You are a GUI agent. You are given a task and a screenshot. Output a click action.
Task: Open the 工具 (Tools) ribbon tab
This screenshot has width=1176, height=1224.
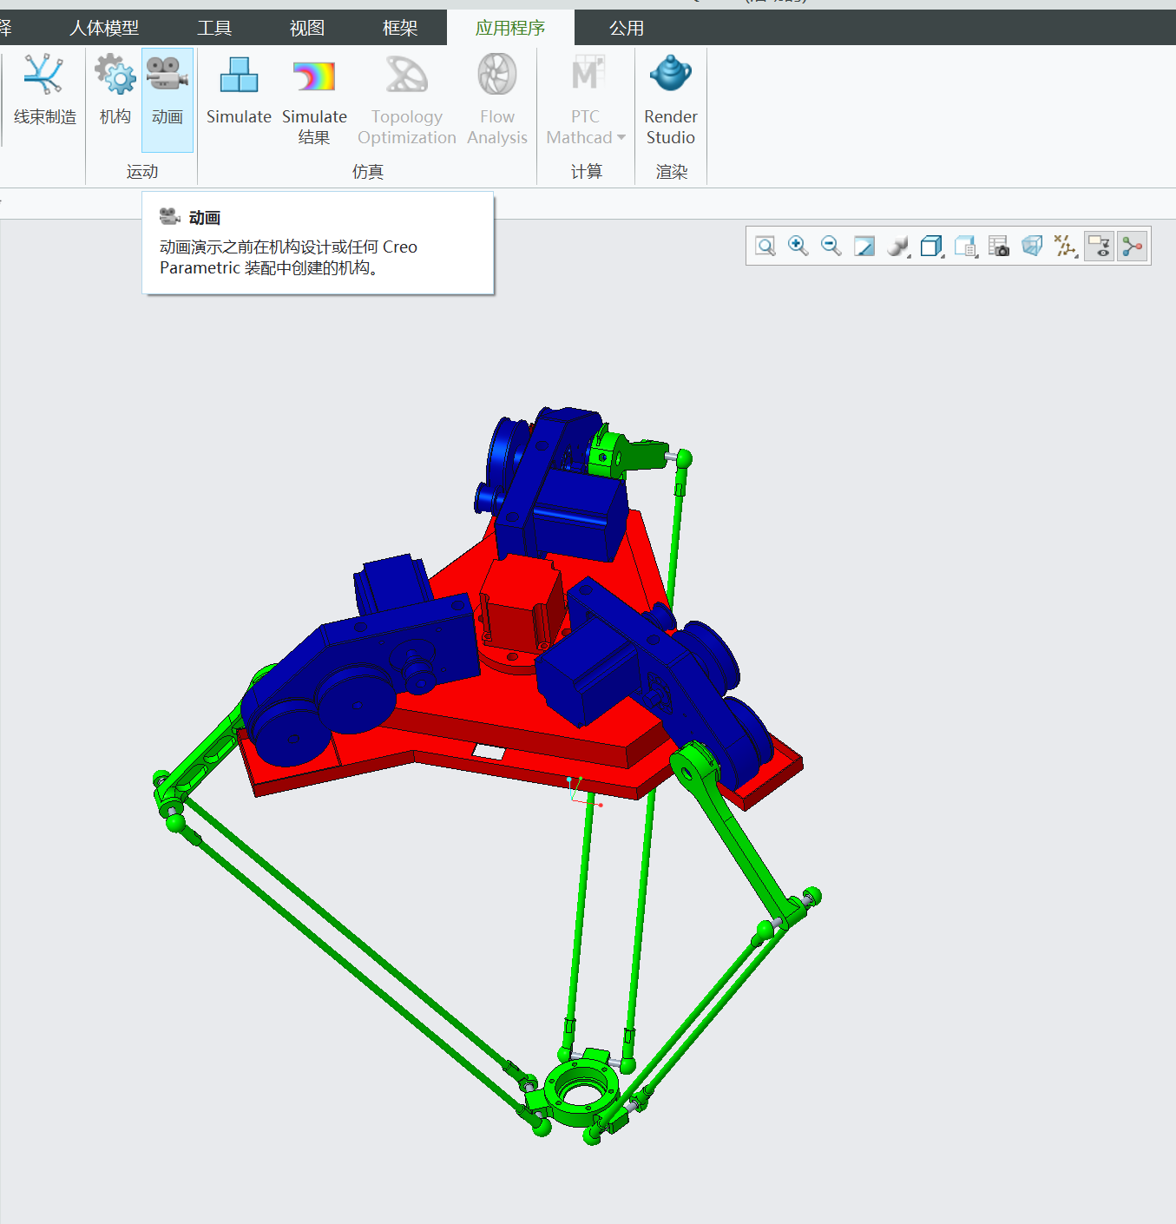214,28
